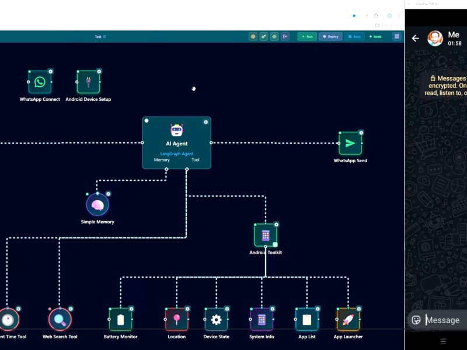The image size is (467, 350).
Task: Go back using WhatsApp back arrow
Action: 416,38
